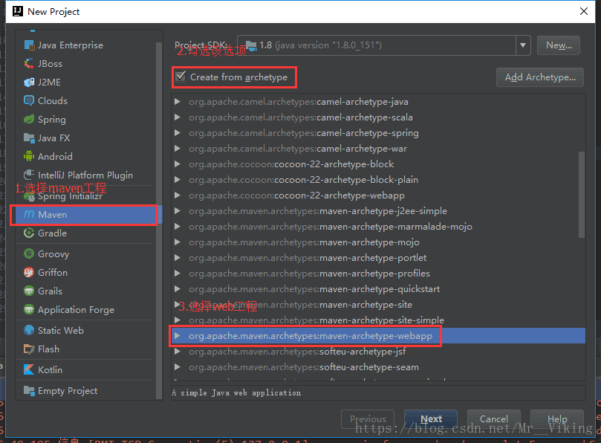This screenshot has height=443, width=601.
Task: Select softeu-archetype-seam row
Action: pyautogui.click(x=378, y=367)
